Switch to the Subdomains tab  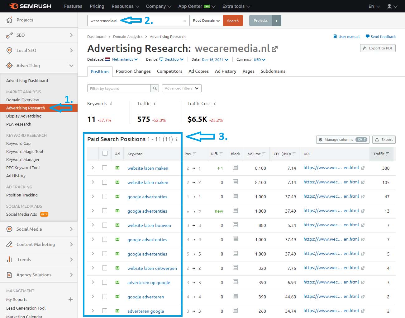point(273,71)
